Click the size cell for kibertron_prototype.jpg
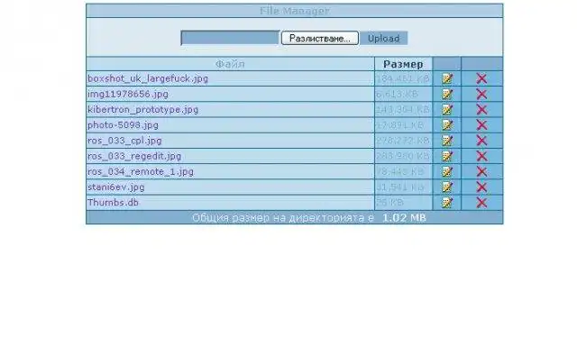The height and width of the screenshot is (347, 577). tap(403, 110)
